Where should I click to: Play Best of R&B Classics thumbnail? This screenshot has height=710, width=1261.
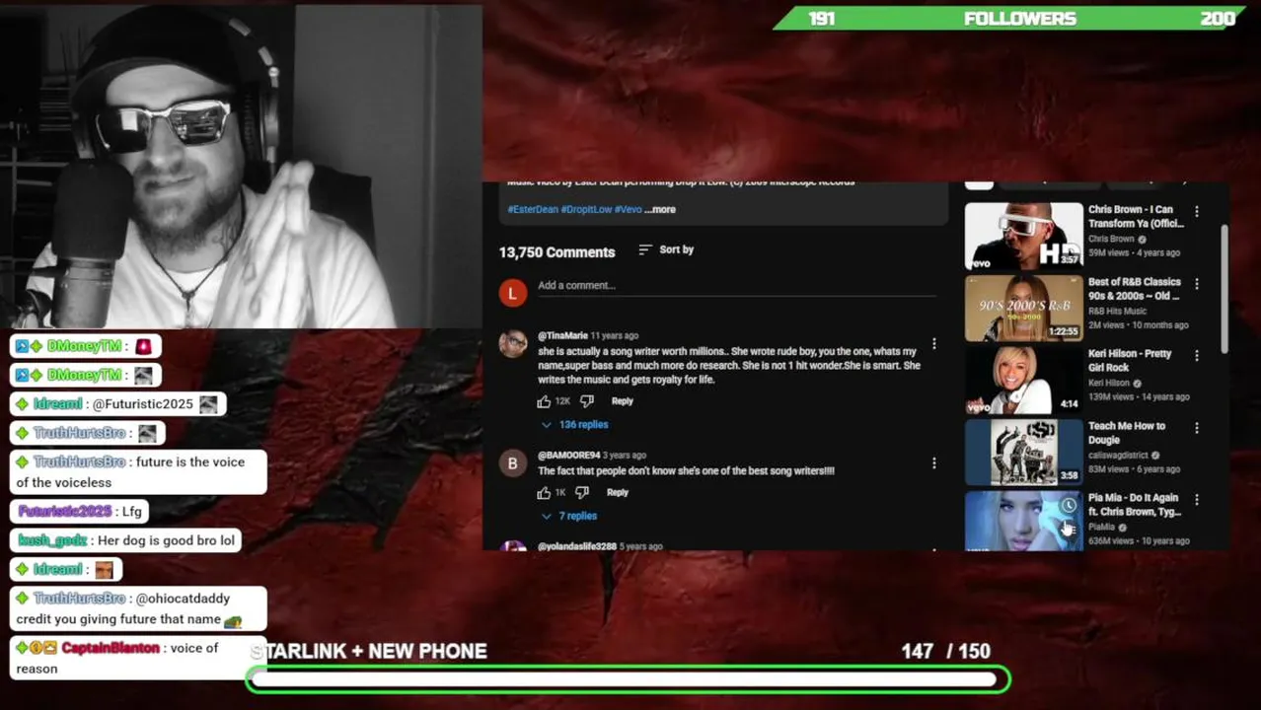tap(1023, 308)
